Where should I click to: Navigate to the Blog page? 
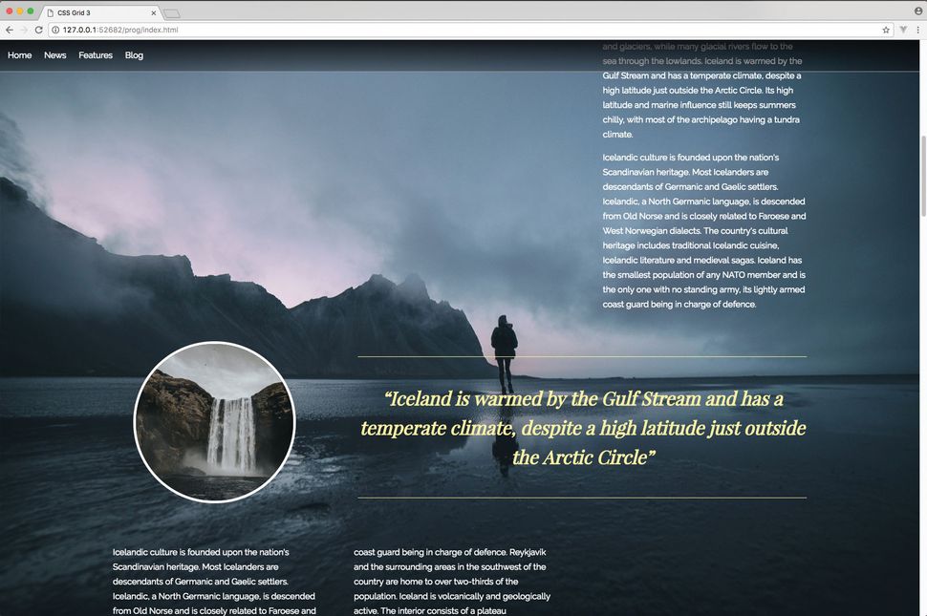point(133,54)
